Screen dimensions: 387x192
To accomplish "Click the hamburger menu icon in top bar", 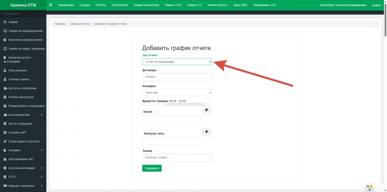I will point(51,5).
